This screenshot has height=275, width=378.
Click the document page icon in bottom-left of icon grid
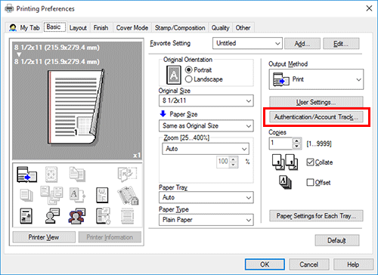click(x=26, y=216)
